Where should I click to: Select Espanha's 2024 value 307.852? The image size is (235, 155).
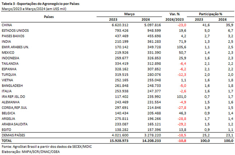click(154, 69)
